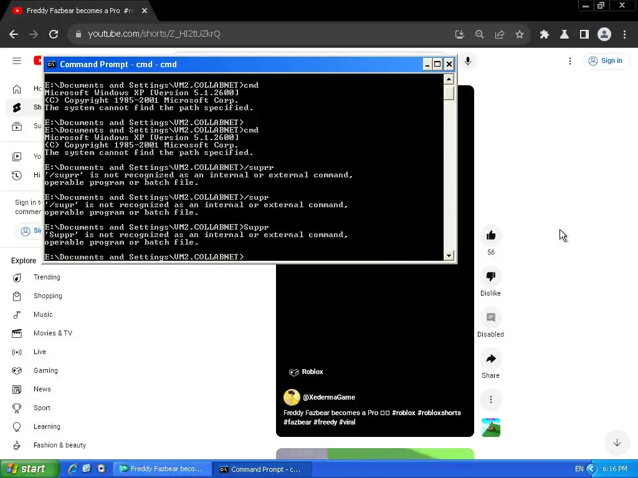Expand hidden tray icons arrow
The height and width of the screenshot is (478, 638).
[592, 469]
